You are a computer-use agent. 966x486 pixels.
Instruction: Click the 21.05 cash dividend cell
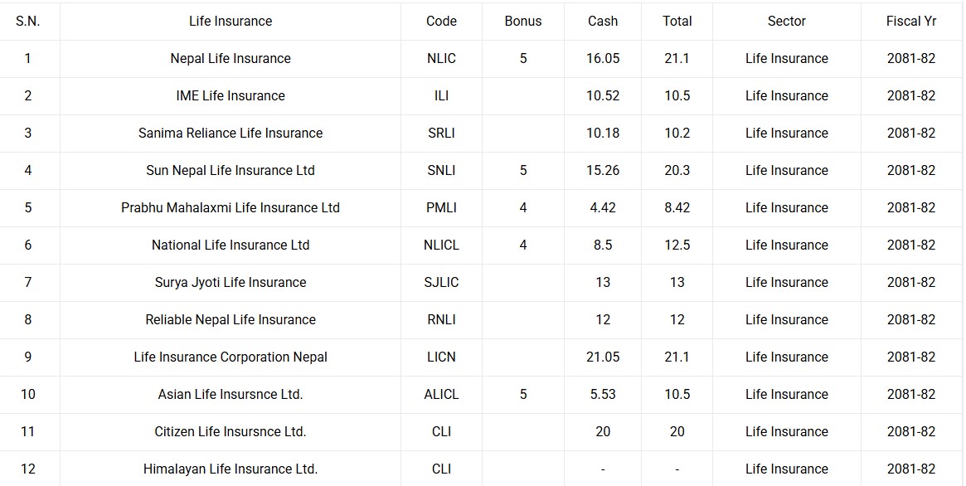coord(603,357)
